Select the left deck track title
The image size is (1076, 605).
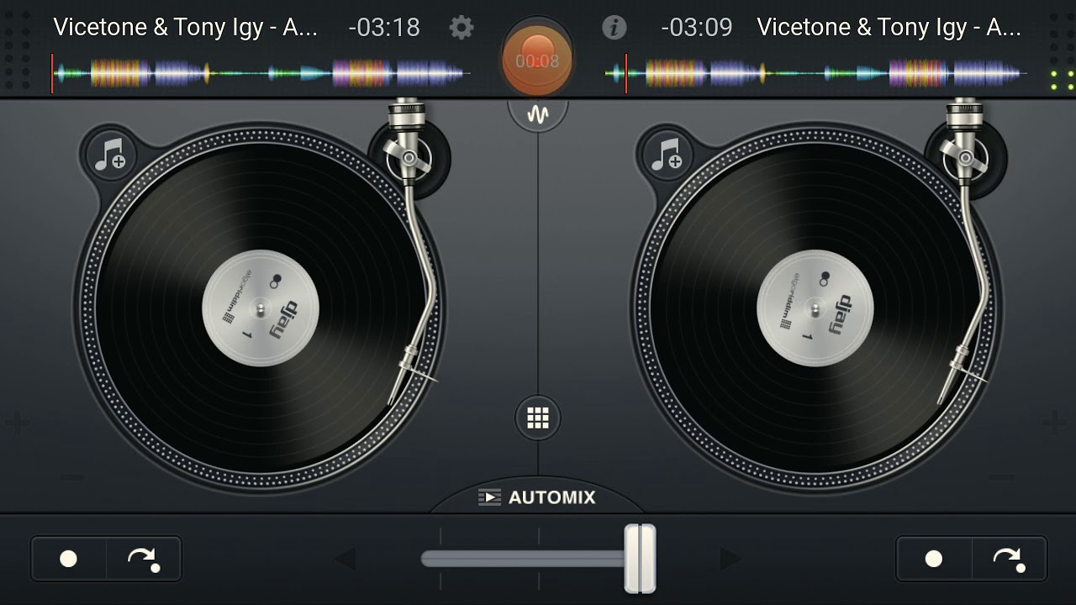coord(186,28)
